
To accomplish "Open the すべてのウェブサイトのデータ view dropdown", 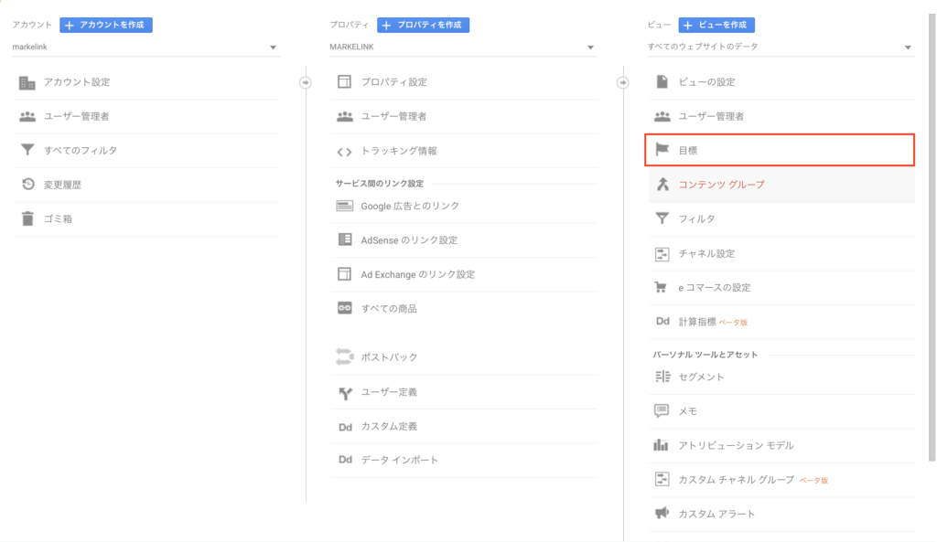I will tap(781, 48).
